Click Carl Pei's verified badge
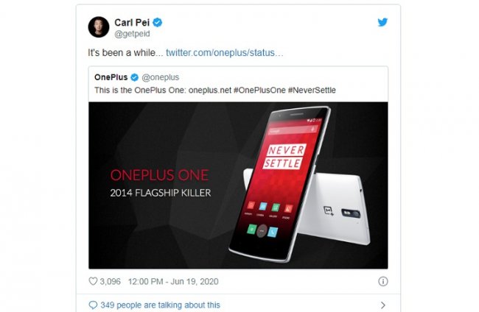479x312 pixels. pyautogui.click(x=157, y=22)
